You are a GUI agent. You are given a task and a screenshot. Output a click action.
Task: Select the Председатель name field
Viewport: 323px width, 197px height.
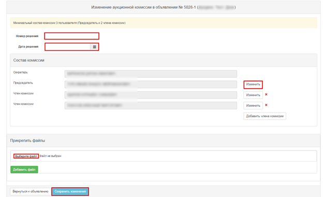tap(151, 85)
